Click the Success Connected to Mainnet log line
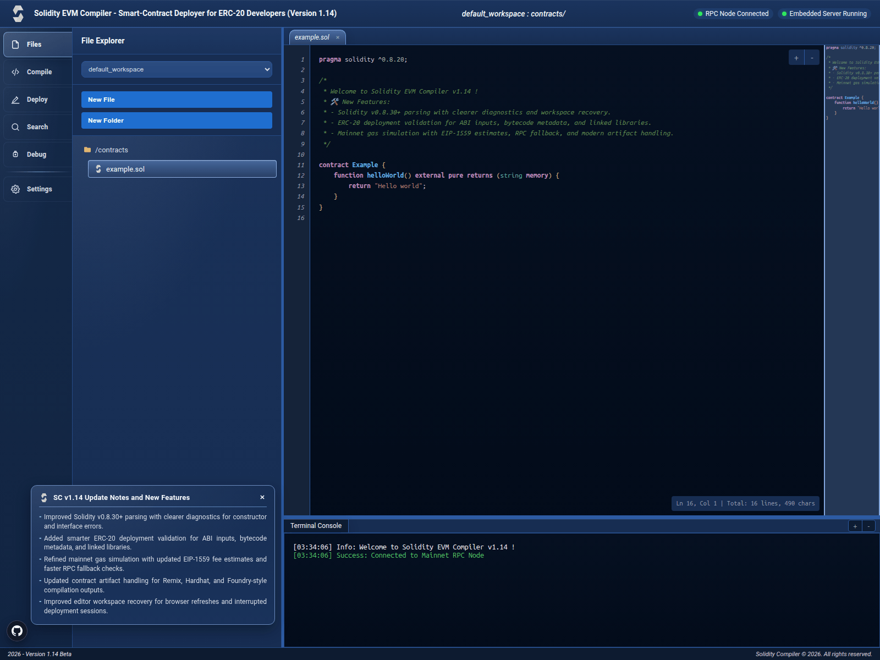The width and height of the screenshot is (880, 660). click(x=388, y=555)
